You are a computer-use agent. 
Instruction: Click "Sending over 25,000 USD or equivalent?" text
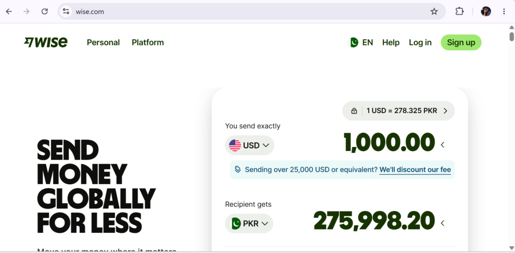pos(311,170)
